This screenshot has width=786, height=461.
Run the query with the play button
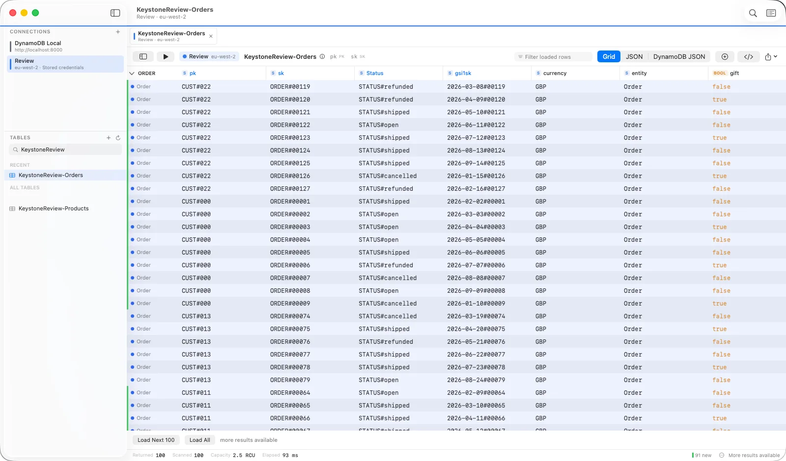(x=166, y=57)
